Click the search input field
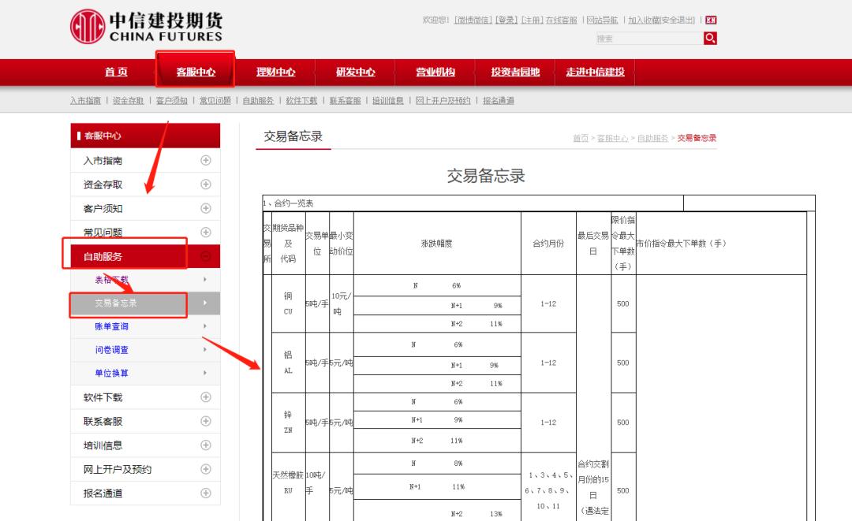This screenshot has width=852, height=521. (x=647, y=38)
